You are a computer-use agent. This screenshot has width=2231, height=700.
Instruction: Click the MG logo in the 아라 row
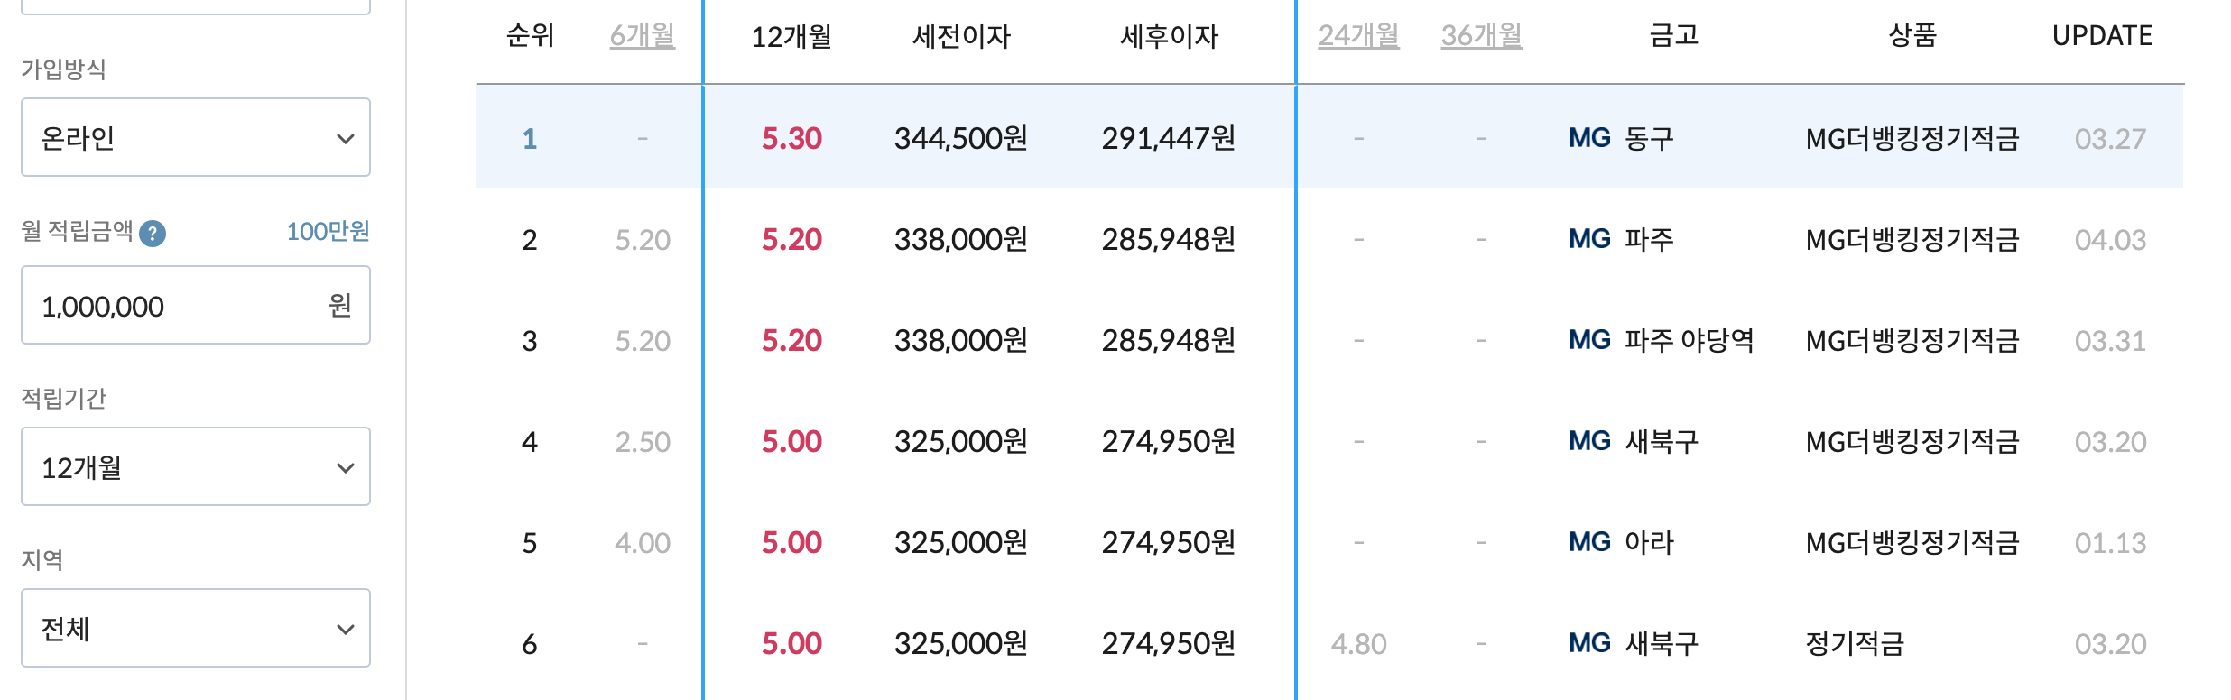[x=1592, y=542]
